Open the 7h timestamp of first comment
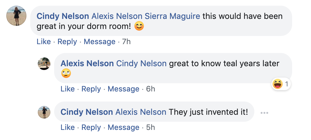 coord(126,42)
